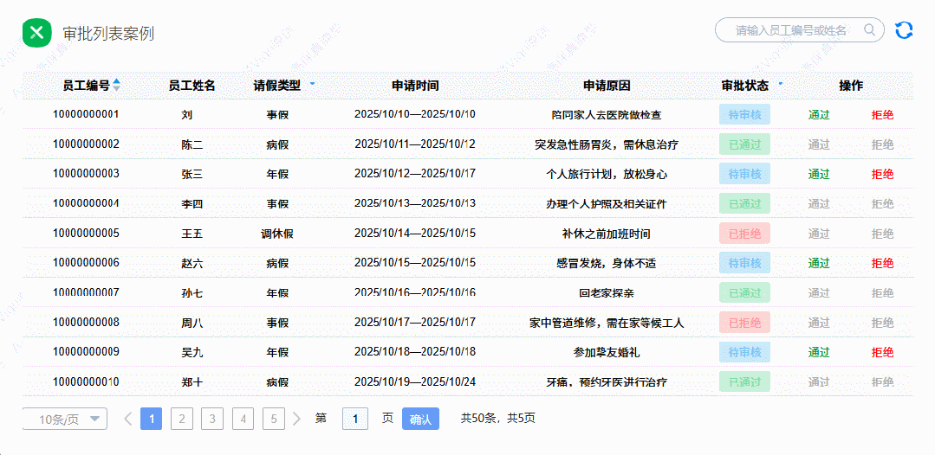Image resolution: width=935 pixels, height=455 pixels.
Task: Select page 2 in pagination
Action: coord(182,419)
